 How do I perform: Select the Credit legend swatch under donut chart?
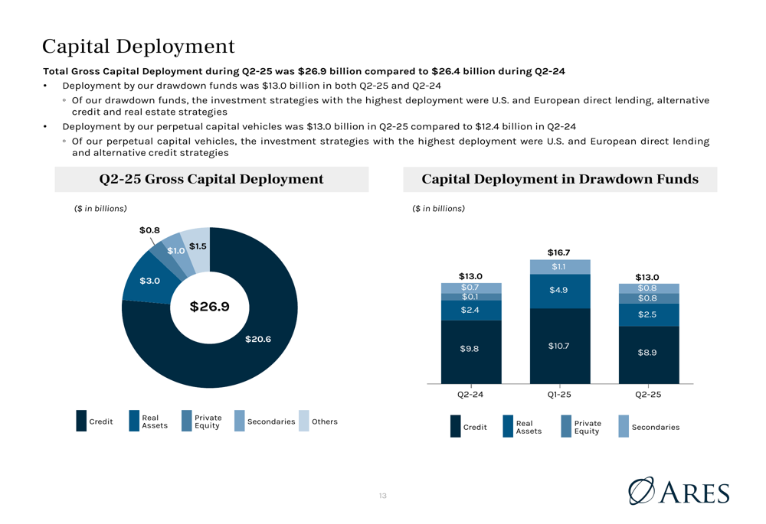81,421
